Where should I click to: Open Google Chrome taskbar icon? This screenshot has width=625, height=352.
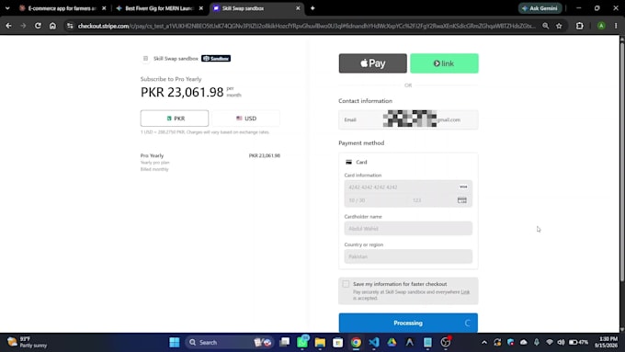click(356, 342)
